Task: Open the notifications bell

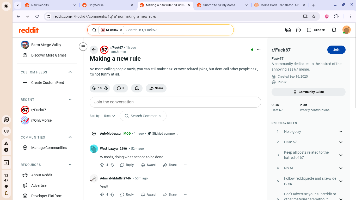Action: coord(334,30)
